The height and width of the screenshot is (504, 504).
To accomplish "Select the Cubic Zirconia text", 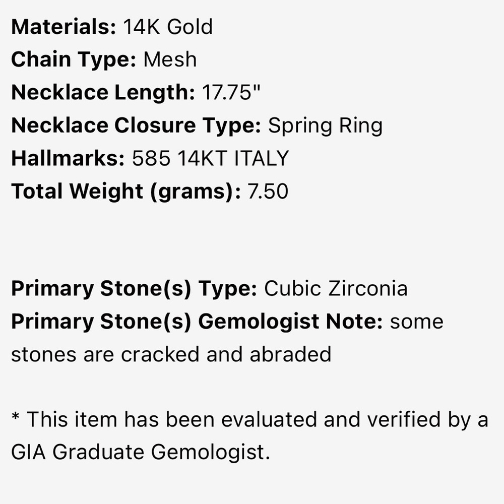I will (336, 288).
